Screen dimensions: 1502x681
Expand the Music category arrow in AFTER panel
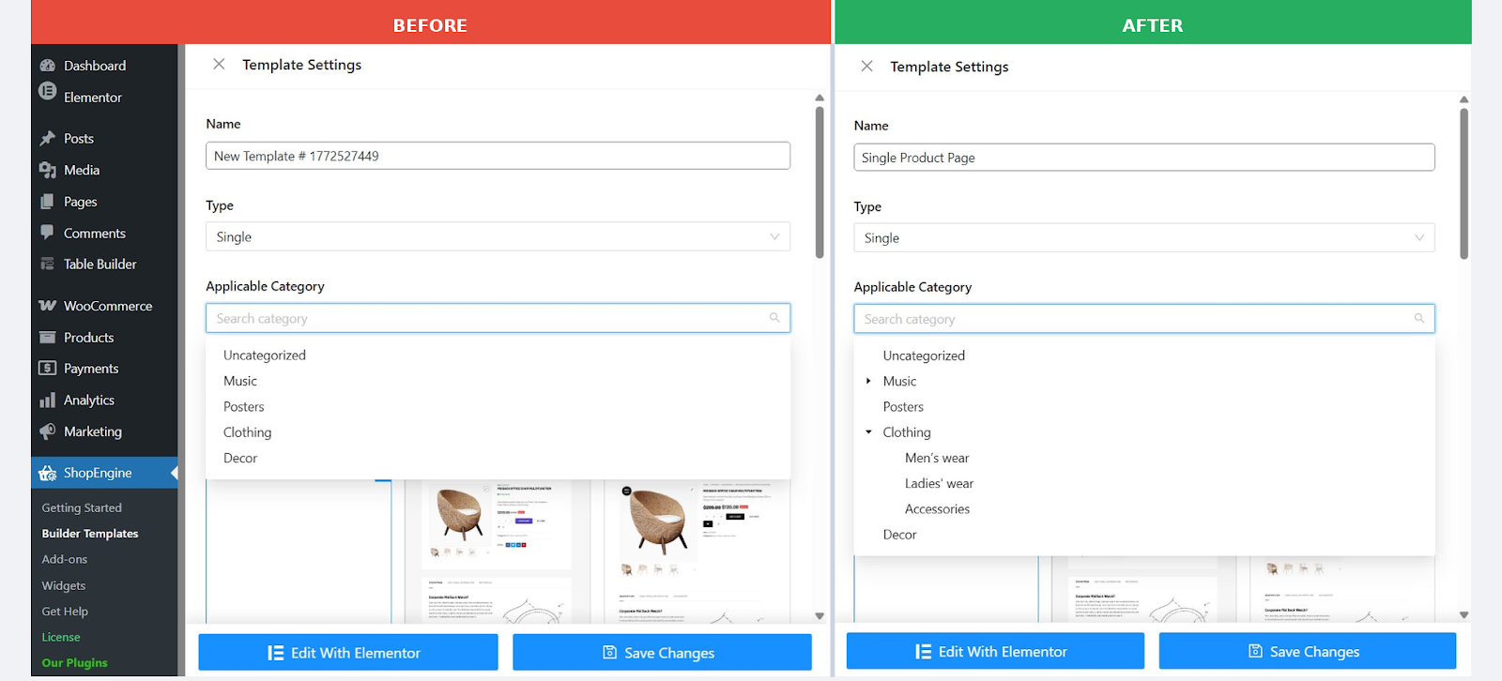pyautogui.click(x=868, y=381)
